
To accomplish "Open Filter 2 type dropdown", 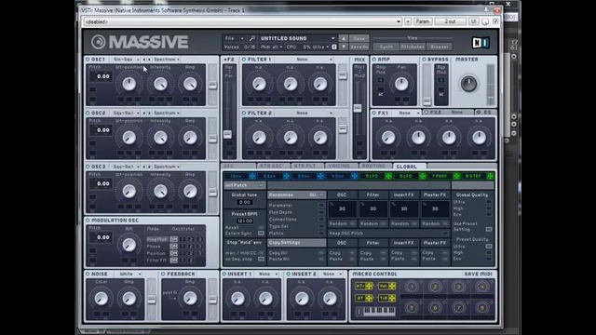I will [x=305, y=114].
